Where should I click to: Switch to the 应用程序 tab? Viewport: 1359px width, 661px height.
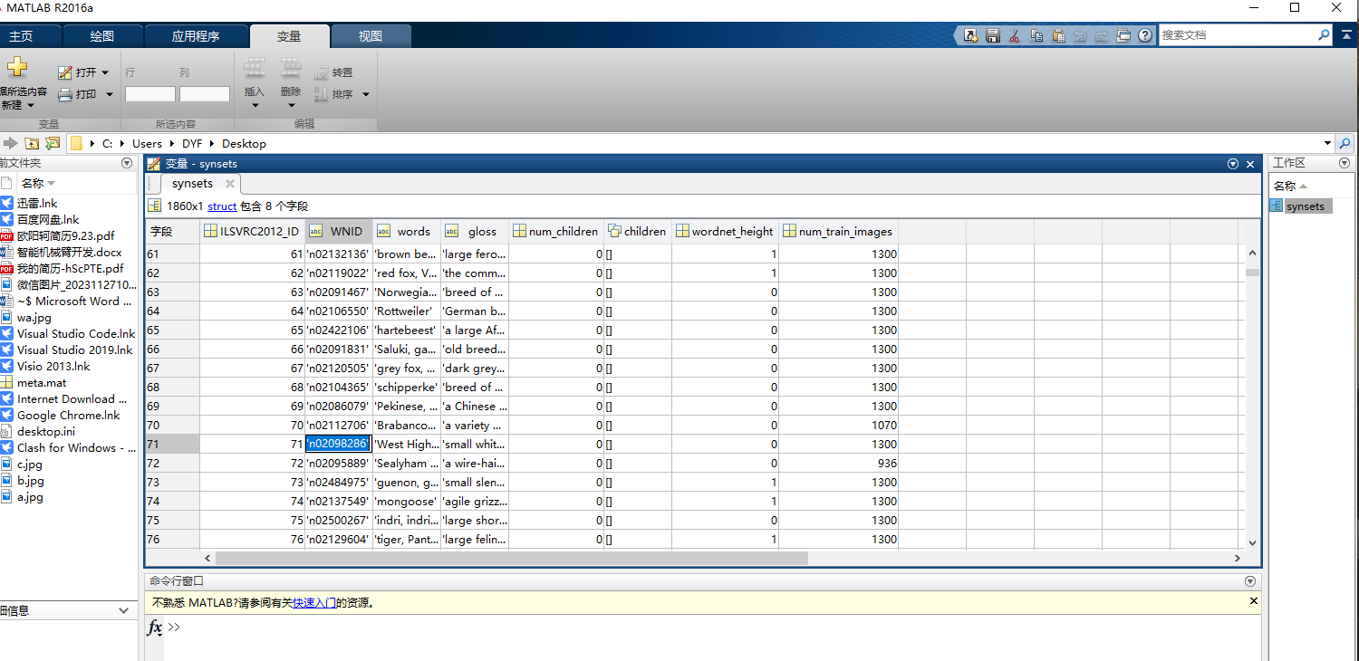196,36
